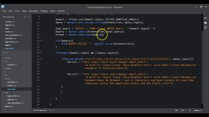Open the Extension Manager icon
The image size is (209, 117).
click(205, 23)
